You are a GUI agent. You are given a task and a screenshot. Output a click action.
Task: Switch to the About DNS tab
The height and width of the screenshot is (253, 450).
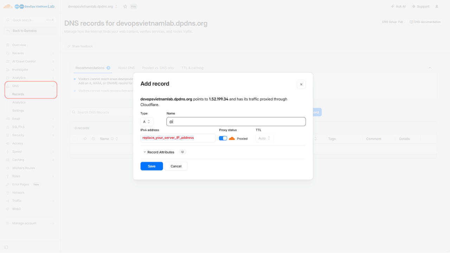(126, 68)
